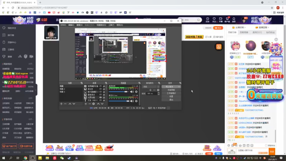The width and height of the screenshot is (286, 161).
Task: Open OBS 场景集合(S) menu
Action: (101, 25)
